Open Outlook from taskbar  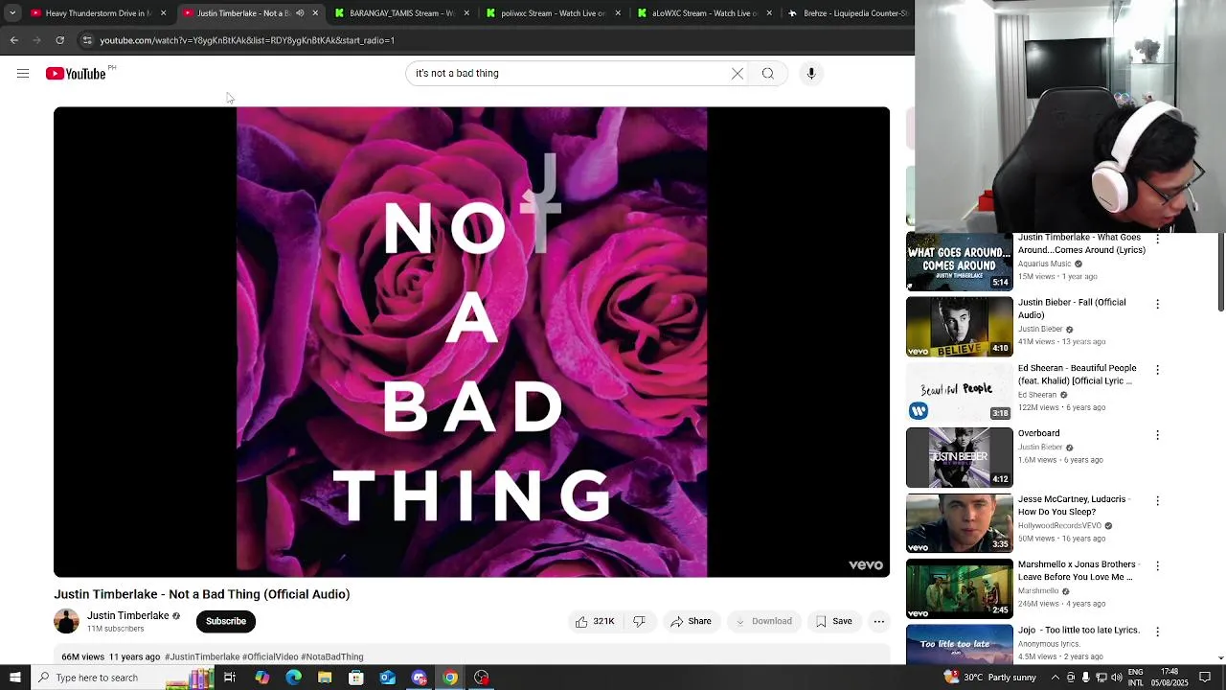[x=387, y=678]
